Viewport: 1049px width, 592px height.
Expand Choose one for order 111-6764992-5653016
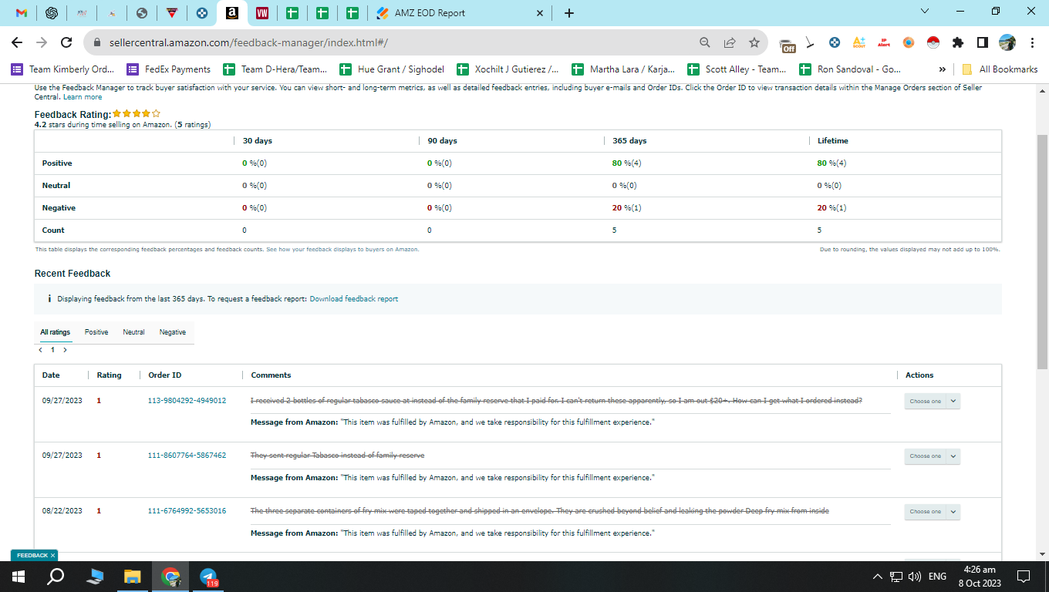pos(932,512)
